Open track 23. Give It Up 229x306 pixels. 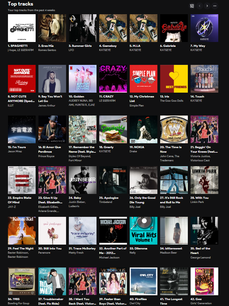[51, 200]
